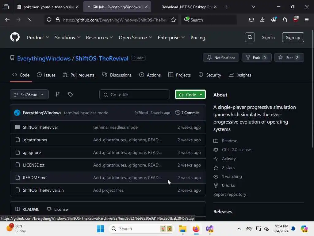Stop page loading button in toolbar
The image size is (314, 236).
click(x=29, y=20)
